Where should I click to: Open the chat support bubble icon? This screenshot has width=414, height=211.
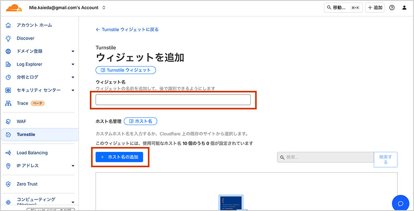click(x=400, y=203)
